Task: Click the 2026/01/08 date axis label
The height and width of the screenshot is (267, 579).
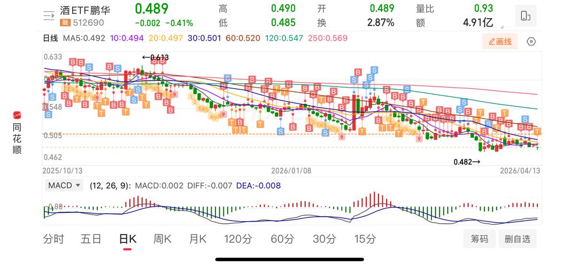Action: (x=291, y=171)
